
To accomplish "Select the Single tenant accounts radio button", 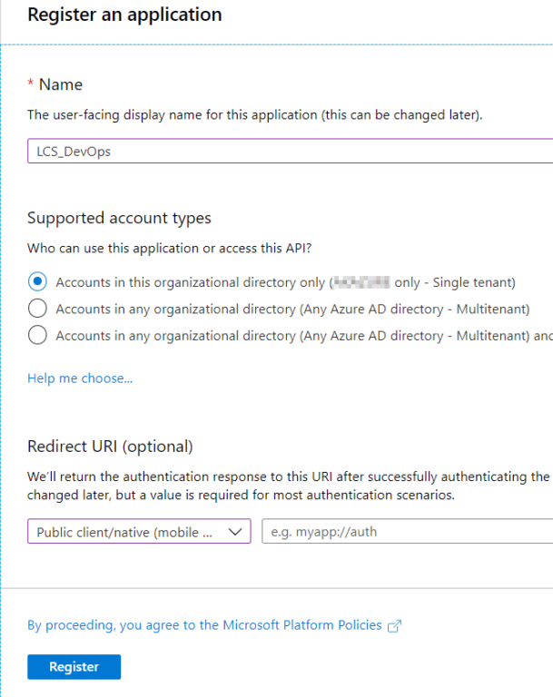I will point(37,282).
